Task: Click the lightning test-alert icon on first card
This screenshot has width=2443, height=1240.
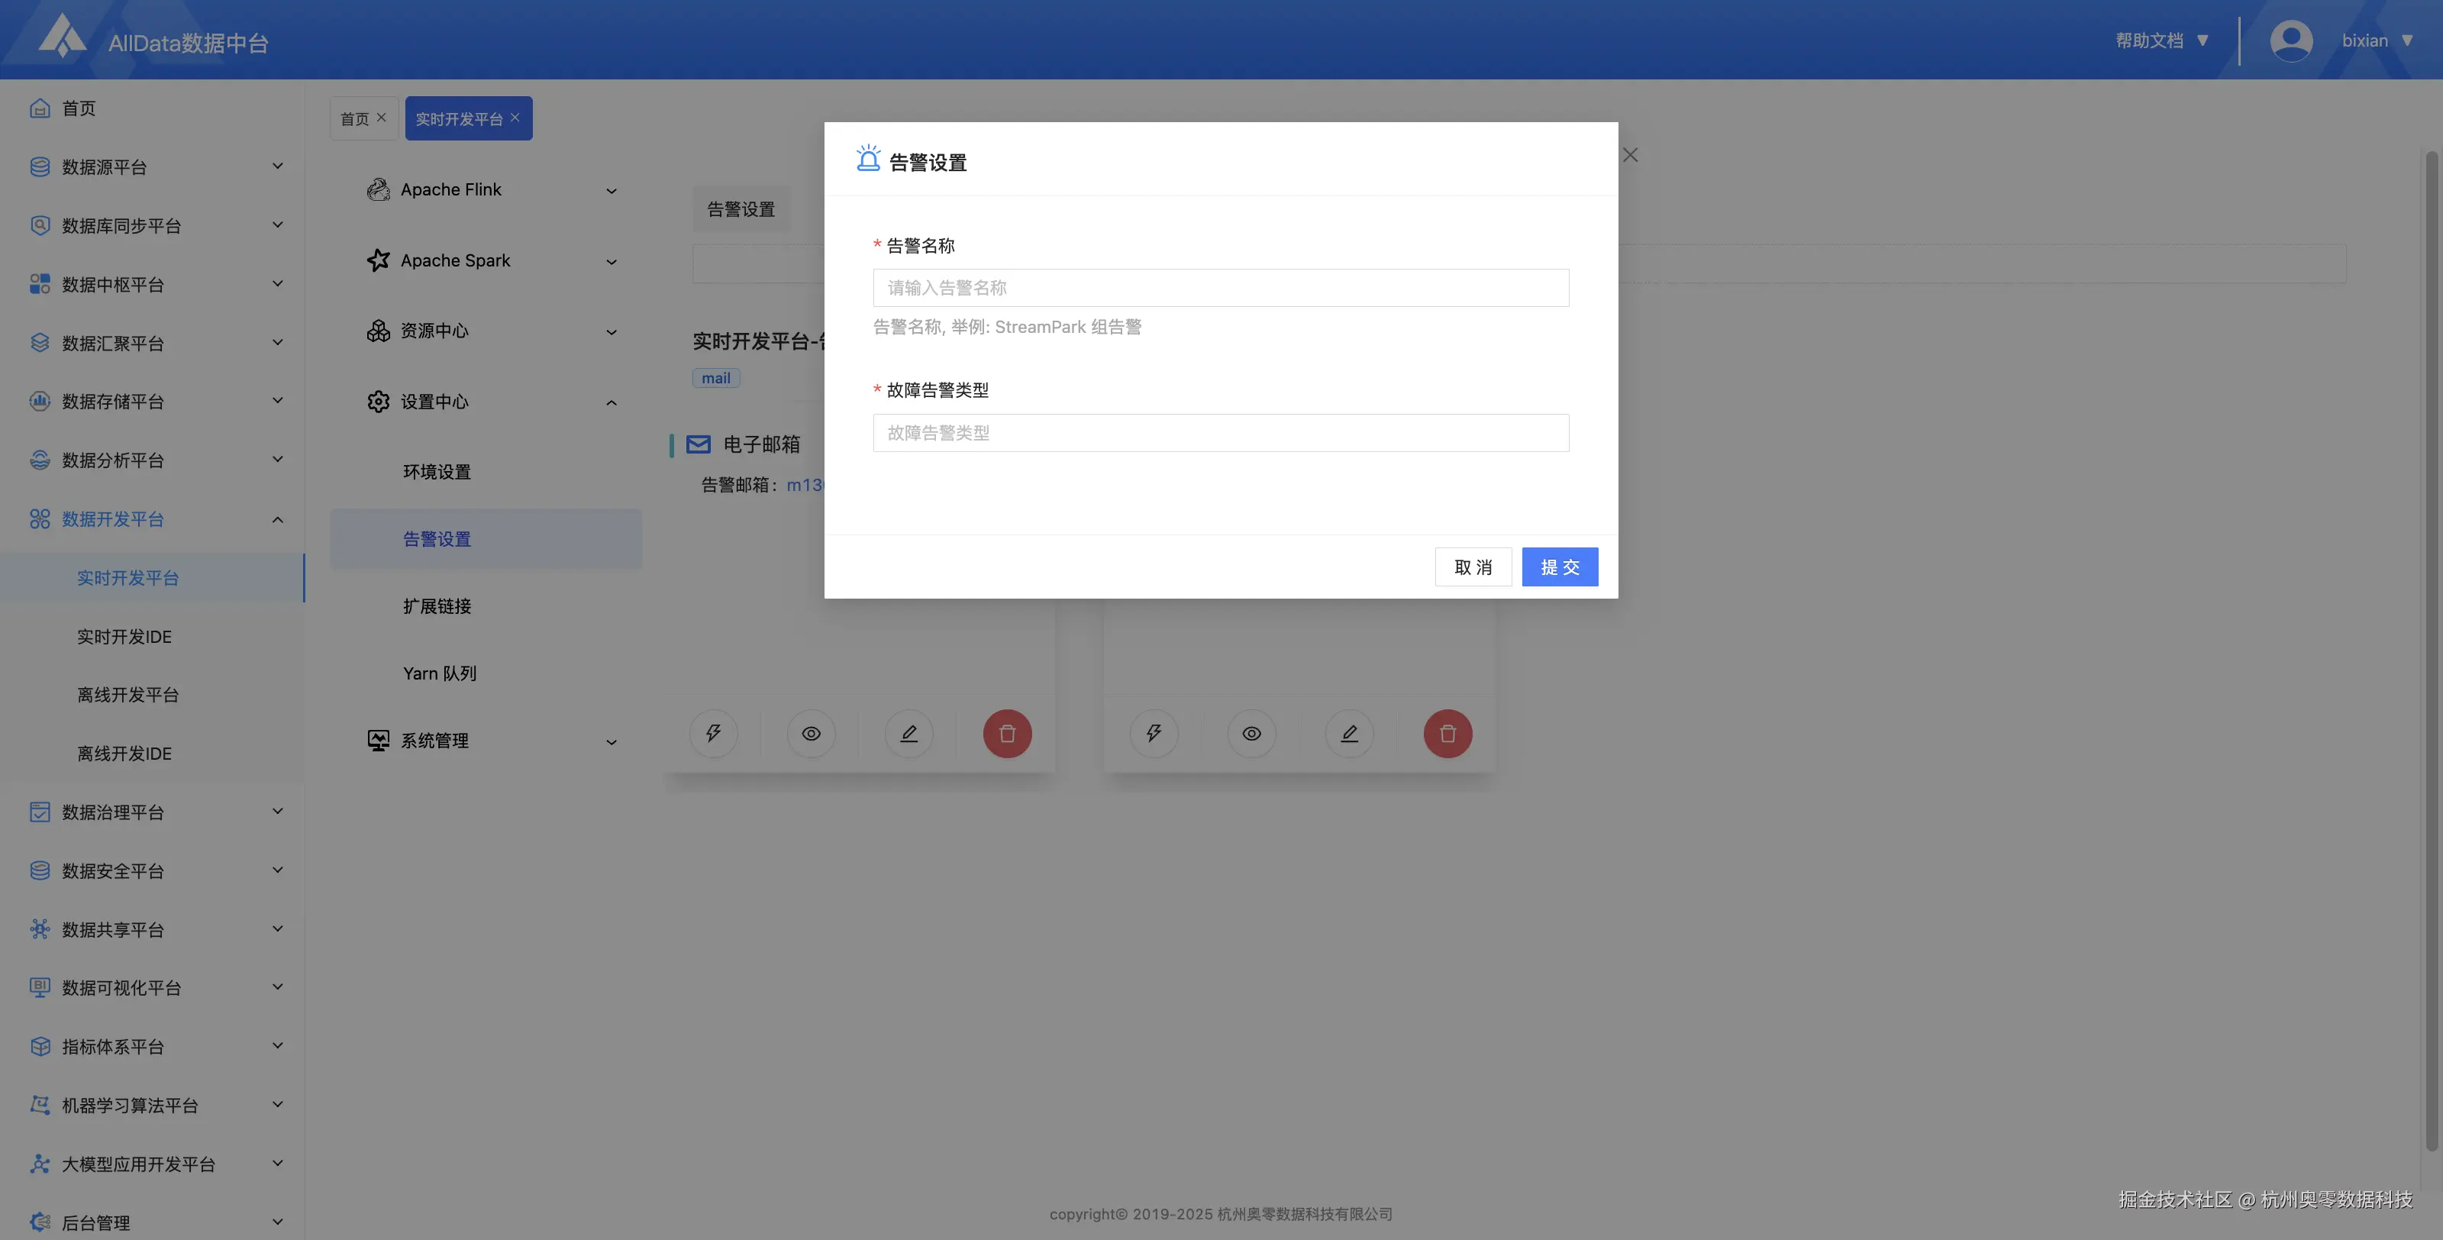Action: [x=713, y=733]
